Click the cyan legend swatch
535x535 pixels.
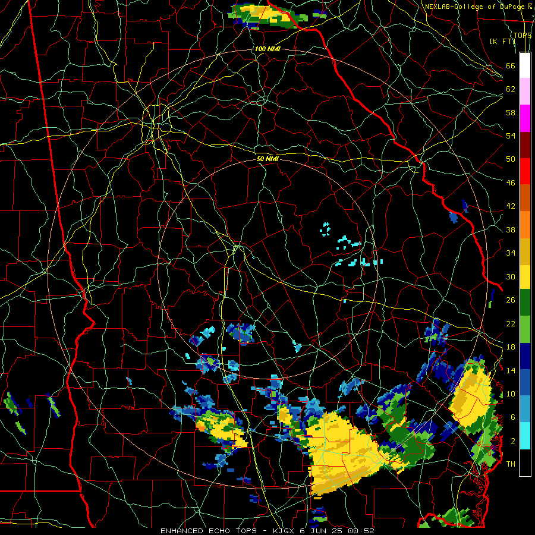[525, 436]
